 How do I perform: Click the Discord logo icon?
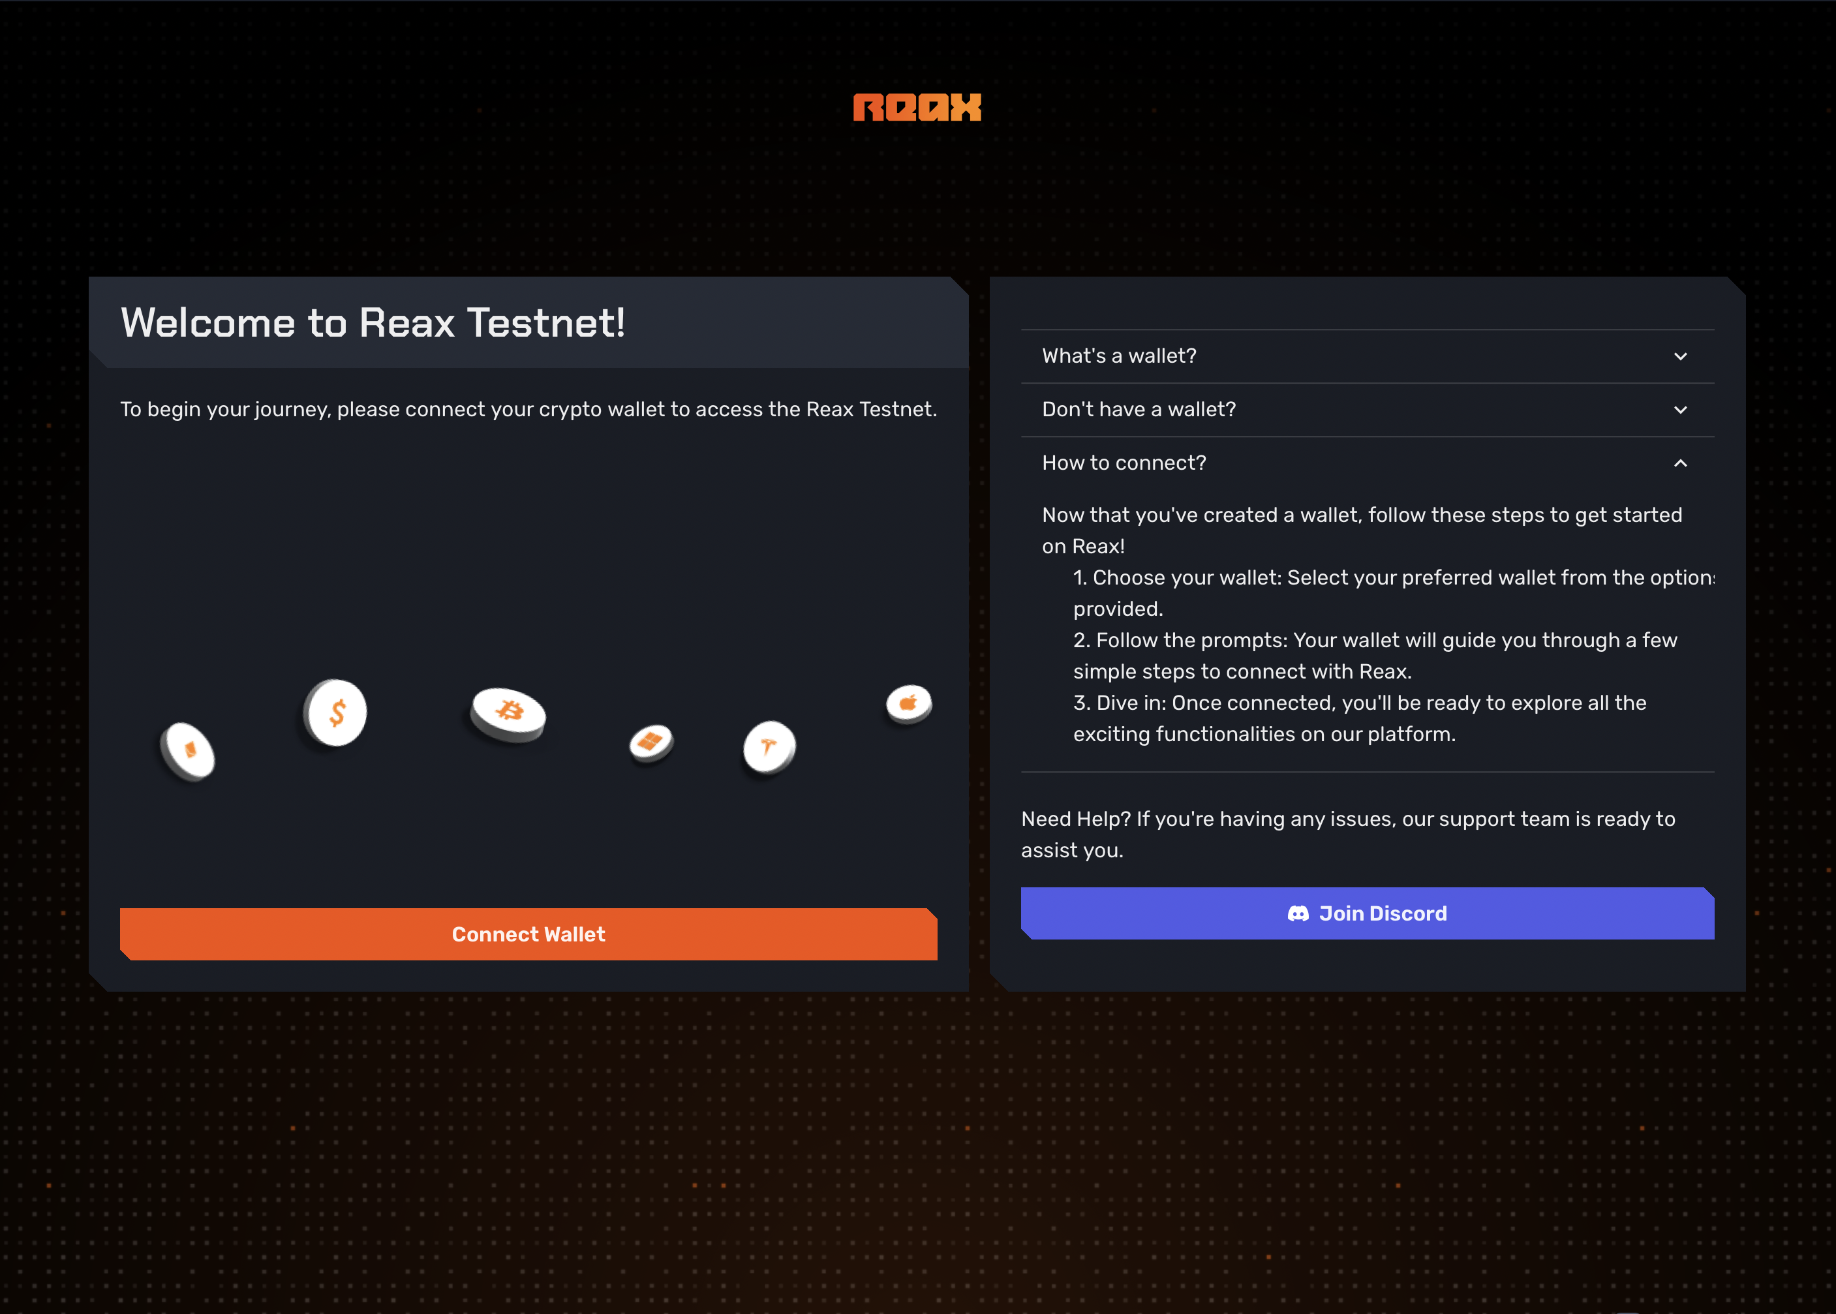[x=1298, y=913]
